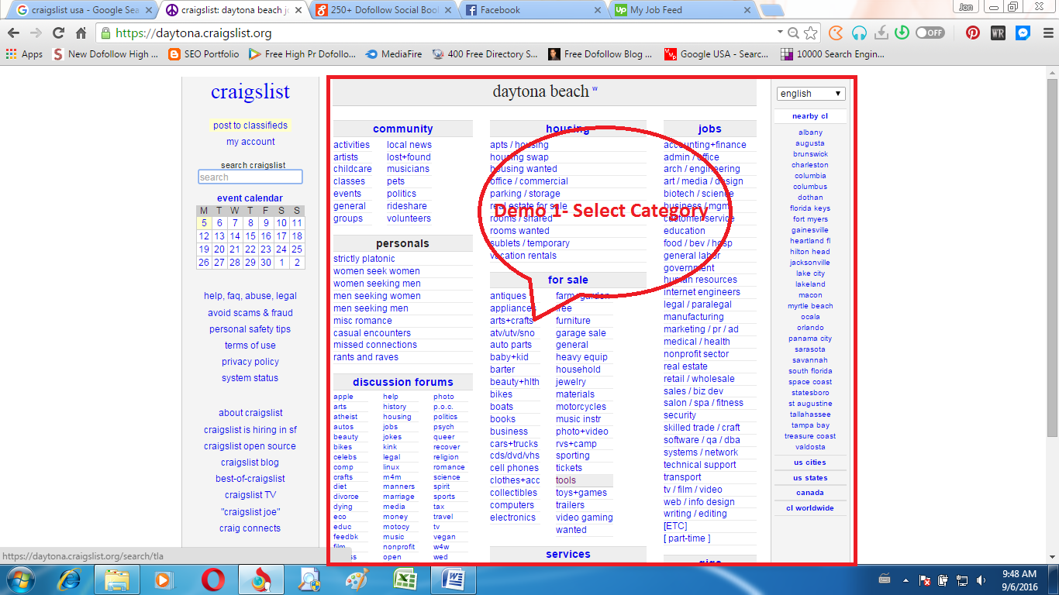This screenshot has width=1059, height=595.
Task: Switch to the Facebook tab
Action: tap(534, 10)
